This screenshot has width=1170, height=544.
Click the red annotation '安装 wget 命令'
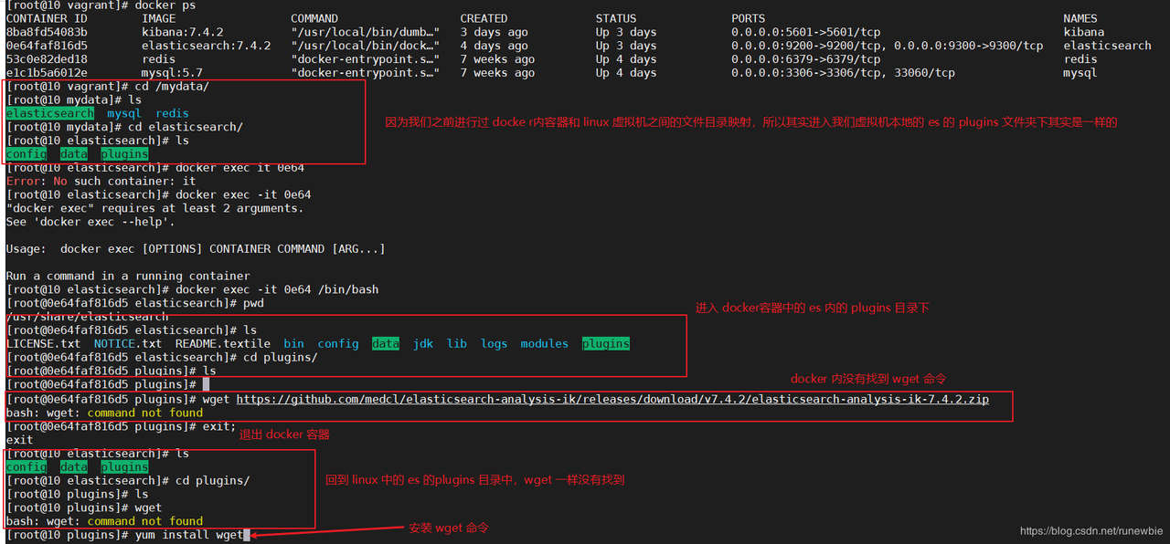449,528
